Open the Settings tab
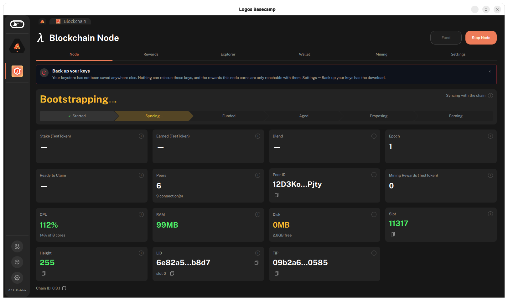Screen dimensions: 508x301 (x=458, y=54)
